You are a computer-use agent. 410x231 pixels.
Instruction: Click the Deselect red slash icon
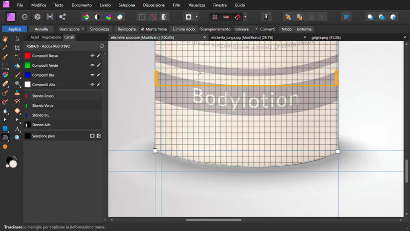pyautogui.click(x=153, y=17)
